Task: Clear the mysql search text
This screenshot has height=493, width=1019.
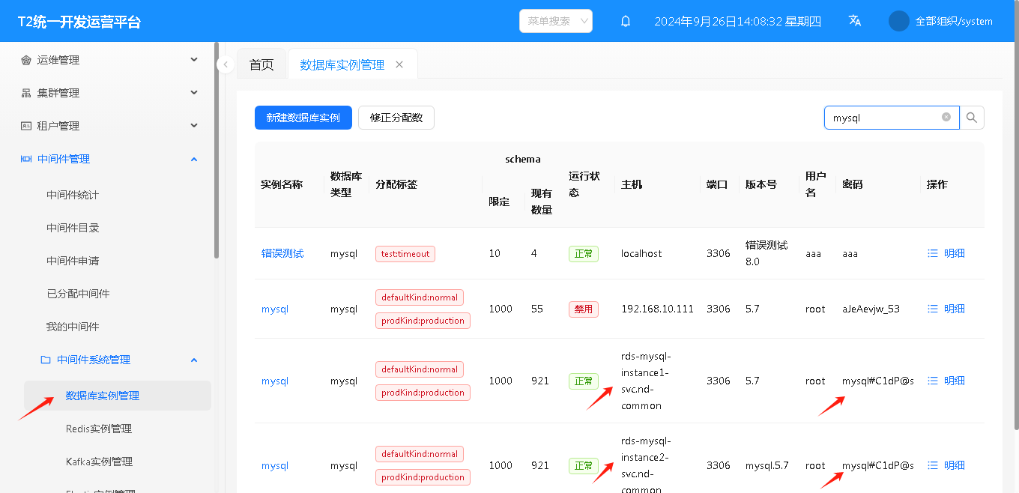Action: click(946, 117)
